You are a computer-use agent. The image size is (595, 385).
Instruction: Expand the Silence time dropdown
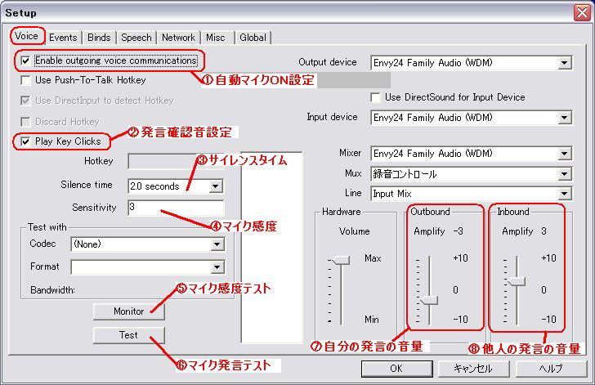coord(216,186)
